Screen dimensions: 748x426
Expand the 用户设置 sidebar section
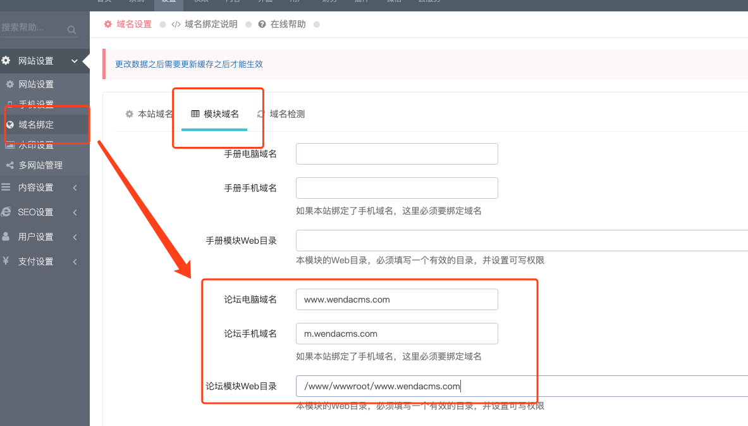(75, 237)
